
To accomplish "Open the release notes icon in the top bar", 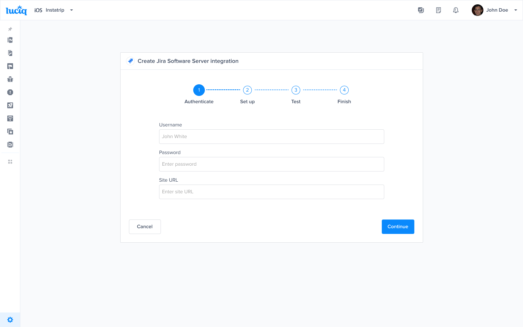I will click(x=438, y=10).
